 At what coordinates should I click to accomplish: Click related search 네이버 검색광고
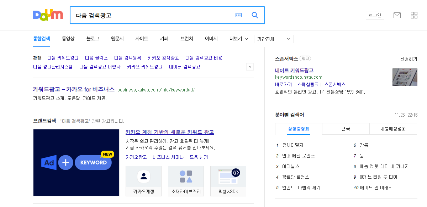pos(185,67)
